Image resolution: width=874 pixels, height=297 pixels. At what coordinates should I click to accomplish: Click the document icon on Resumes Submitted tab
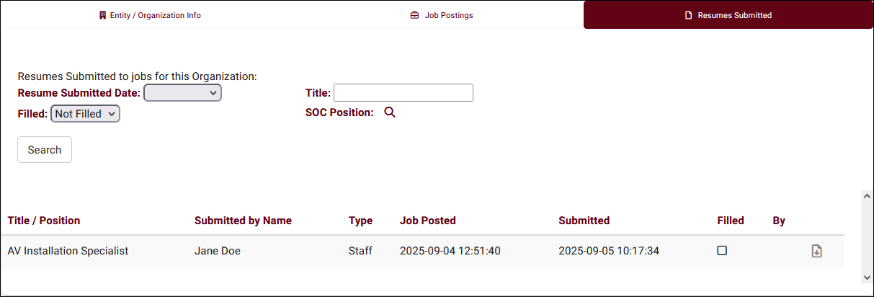(x=688, y=15)
